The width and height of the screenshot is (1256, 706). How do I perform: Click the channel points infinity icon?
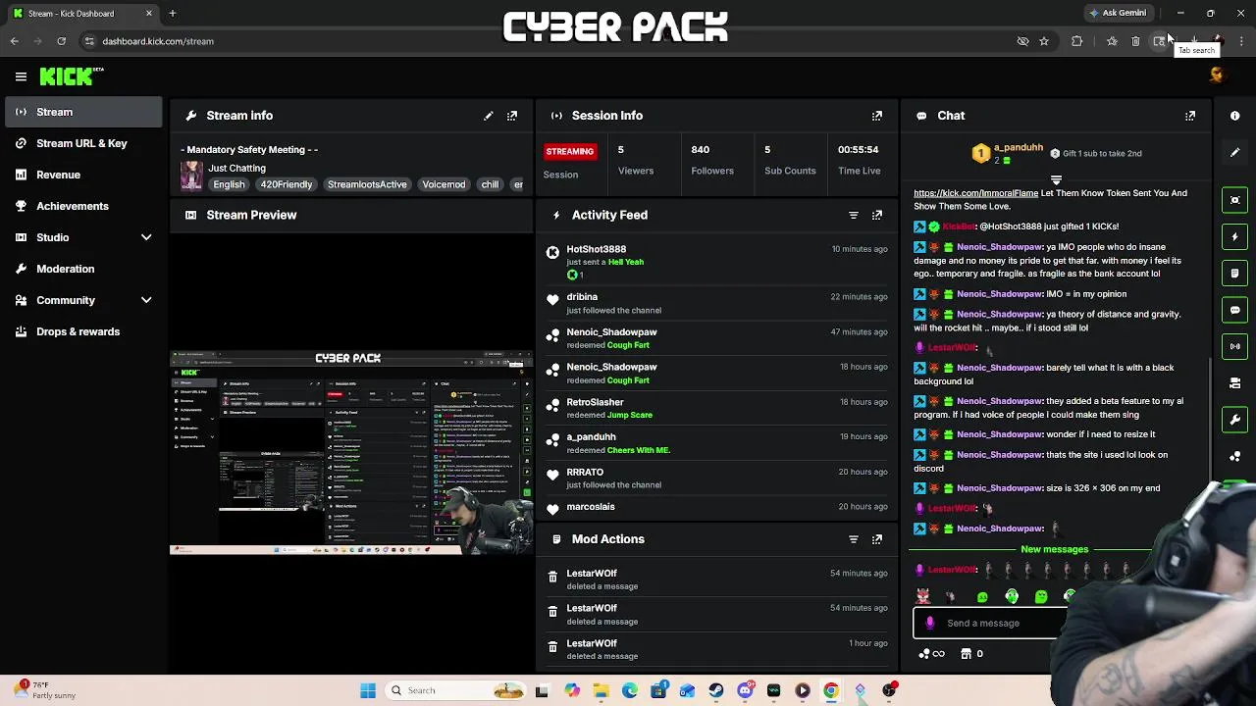[x=932, y=654]
